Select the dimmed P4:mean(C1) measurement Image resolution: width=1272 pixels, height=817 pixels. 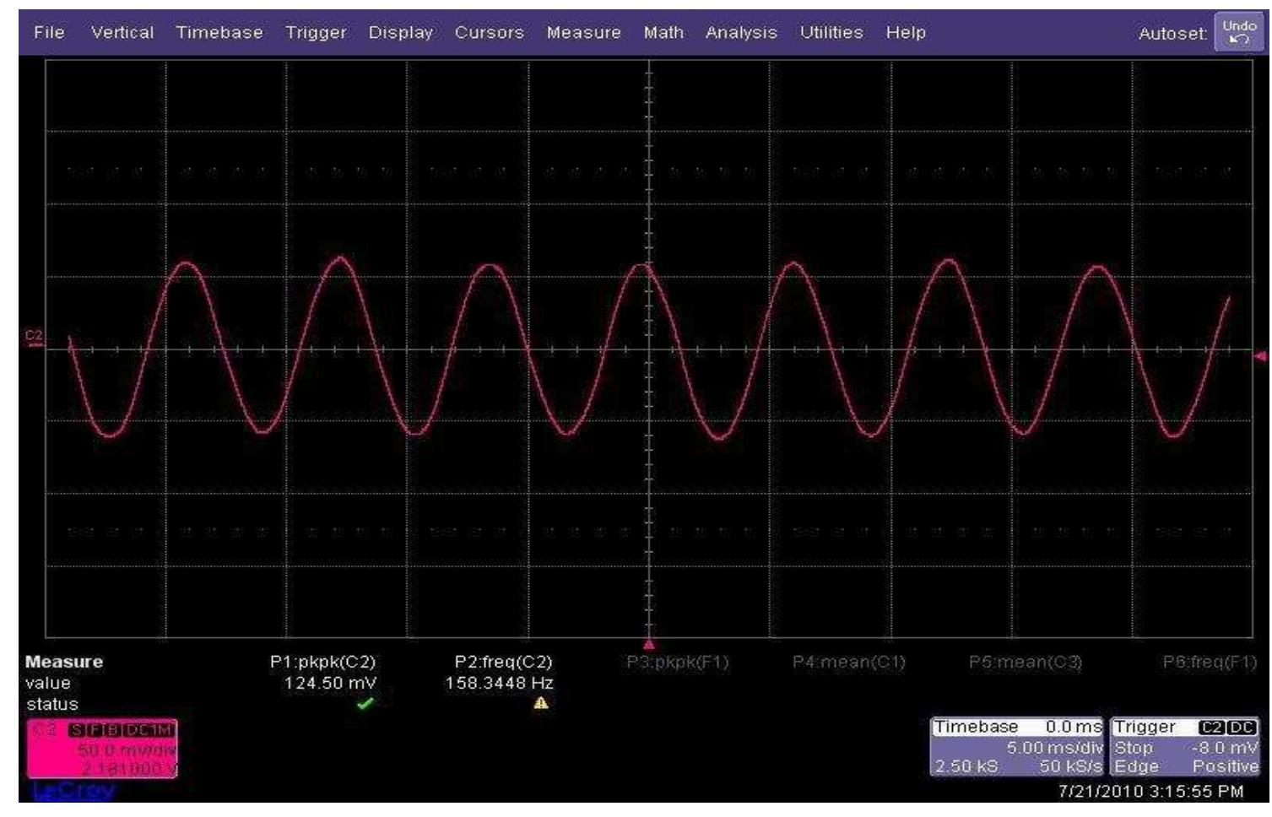pos(849,663)
